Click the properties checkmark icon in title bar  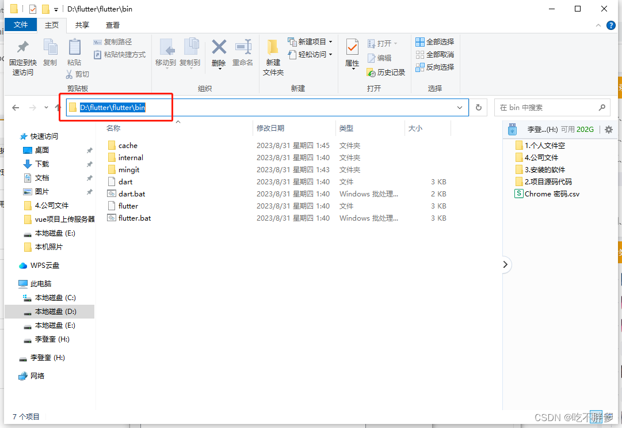33,9
